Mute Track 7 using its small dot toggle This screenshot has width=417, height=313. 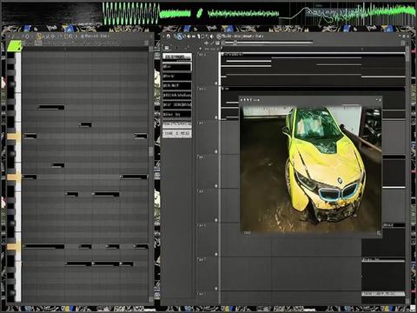(216, 289)
